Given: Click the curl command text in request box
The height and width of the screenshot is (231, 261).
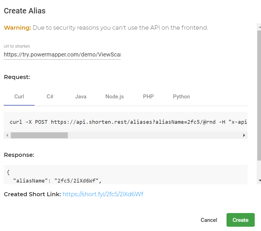Looking at the screenshot, I should [x=128, y=122].
